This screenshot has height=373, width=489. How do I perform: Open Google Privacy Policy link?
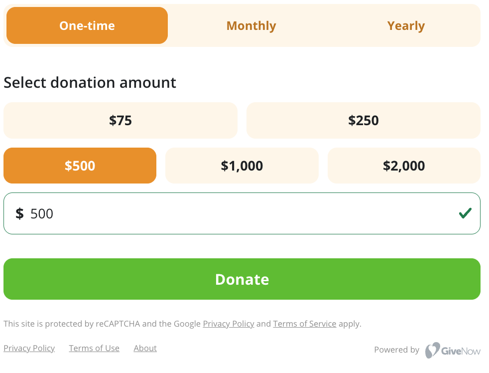(x=228, y=324)
